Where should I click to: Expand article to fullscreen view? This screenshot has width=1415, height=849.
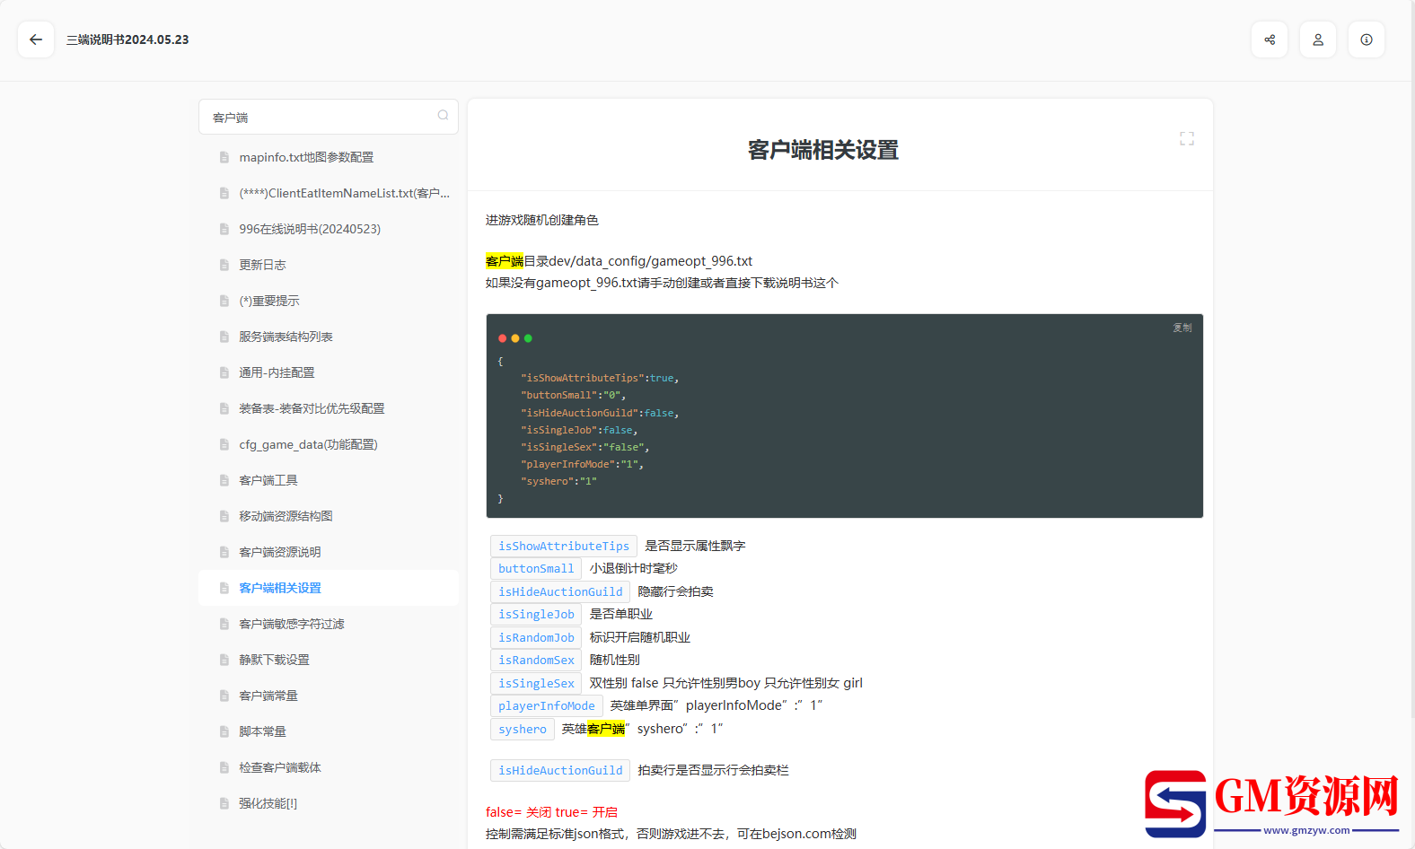[x=1187, y=138]
